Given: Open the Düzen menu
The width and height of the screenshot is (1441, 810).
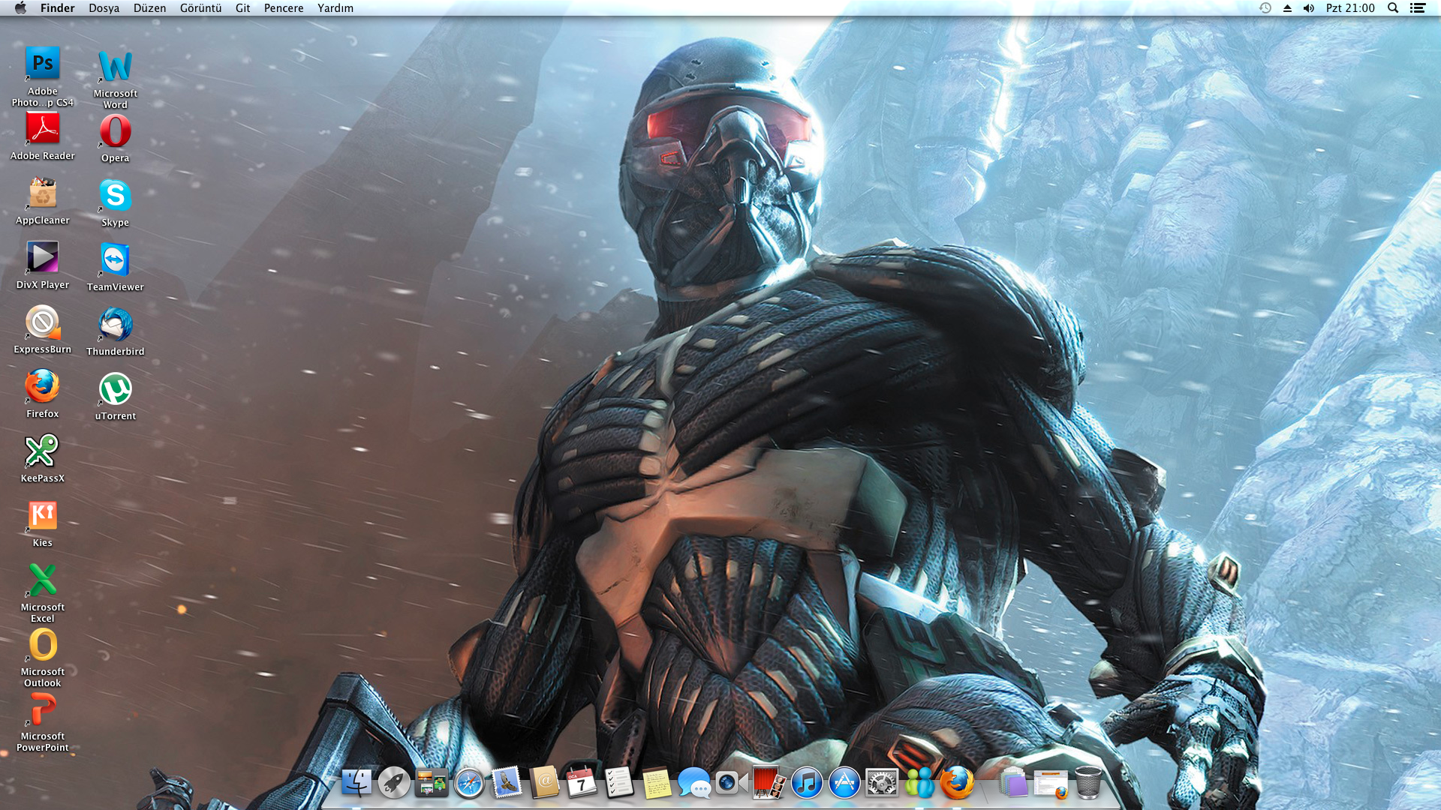Looking at the screenshot, I should (150, 8).
